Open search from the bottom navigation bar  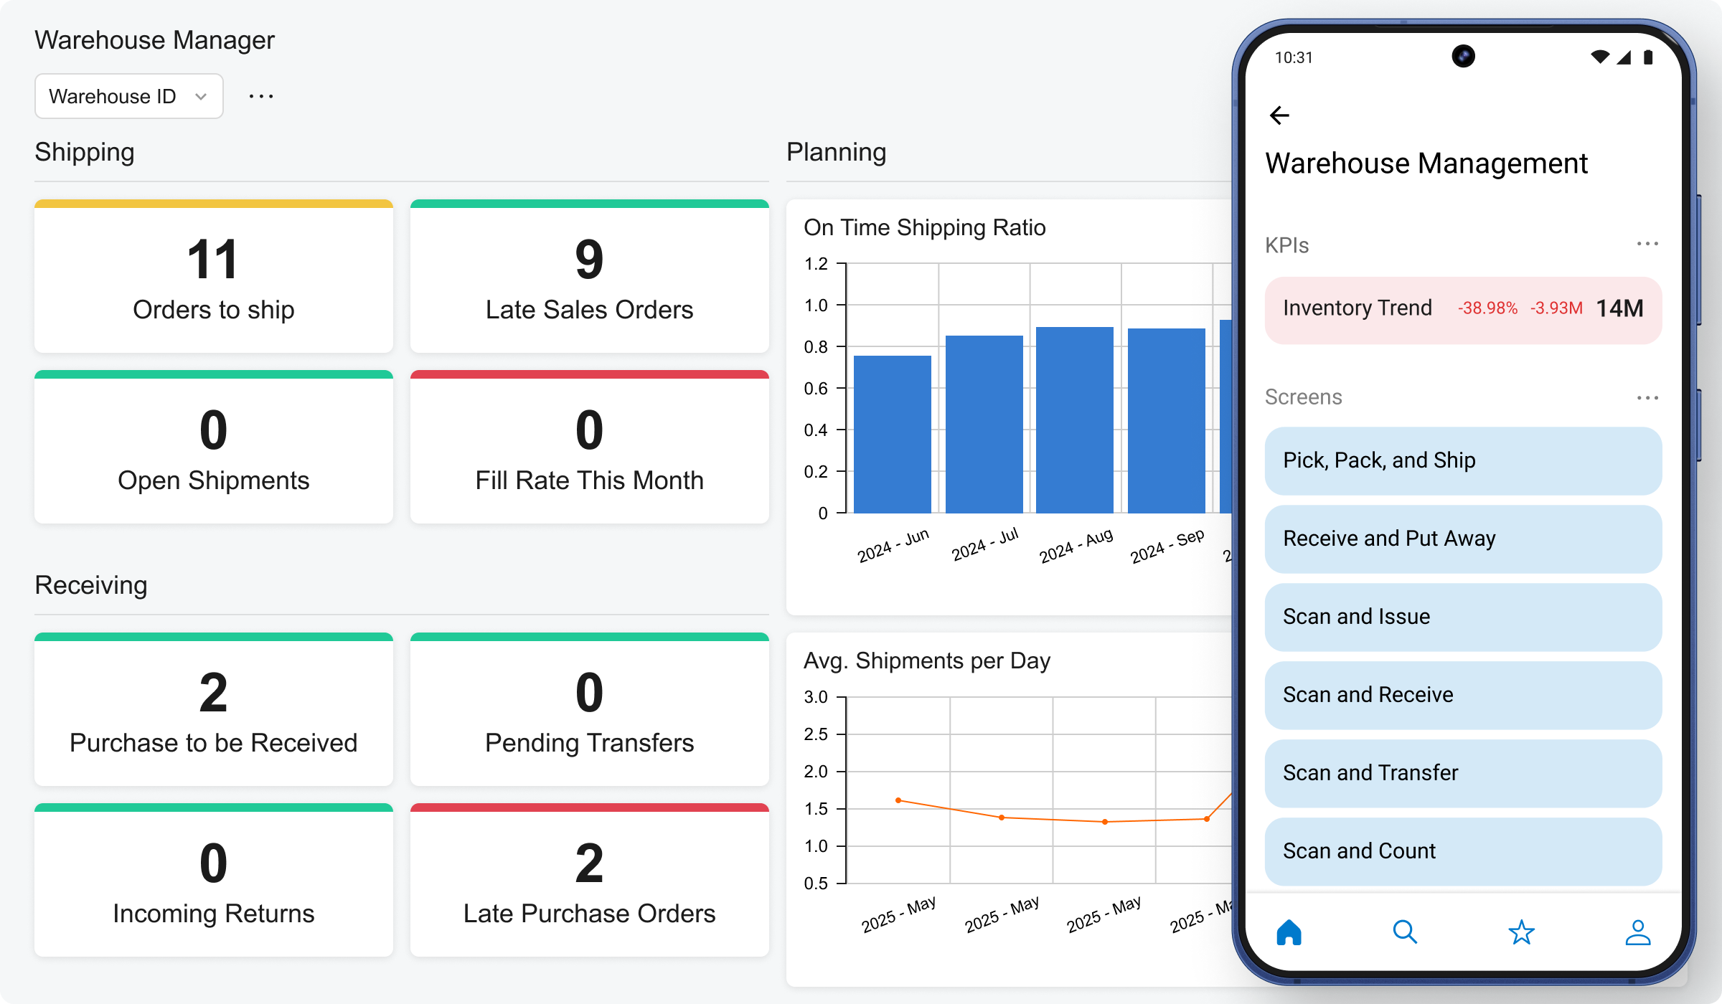tap(1405, 933)
